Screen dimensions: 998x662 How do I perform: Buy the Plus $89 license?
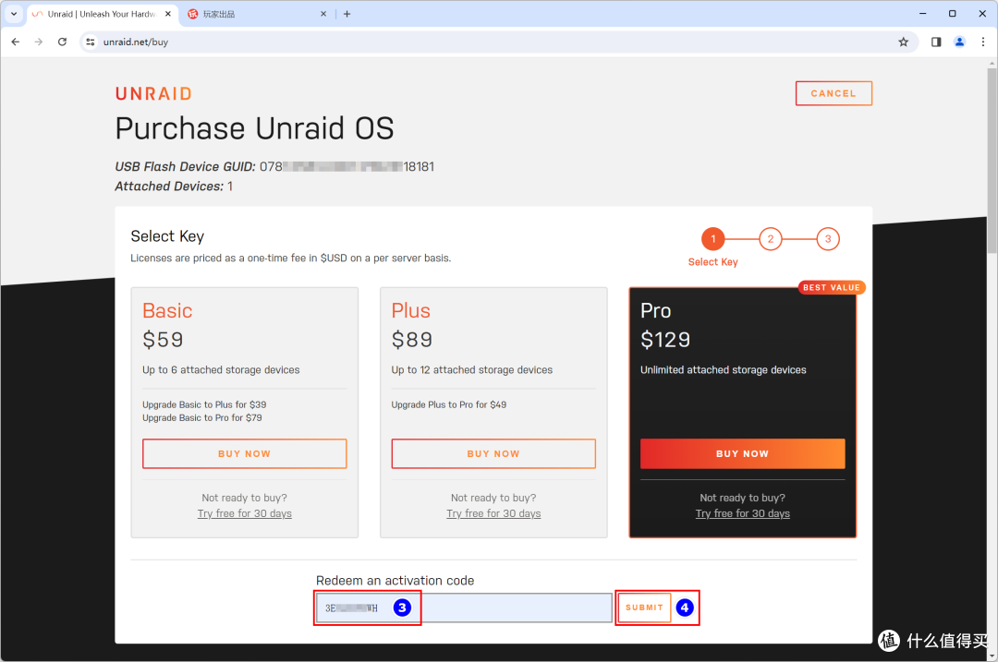click(x=493, y=453)
